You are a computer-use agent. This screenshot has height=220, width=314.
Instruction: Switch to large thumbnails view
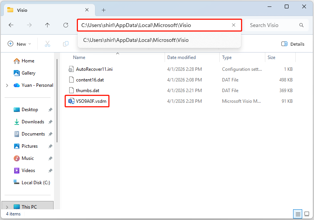click(x=306, y=214)
